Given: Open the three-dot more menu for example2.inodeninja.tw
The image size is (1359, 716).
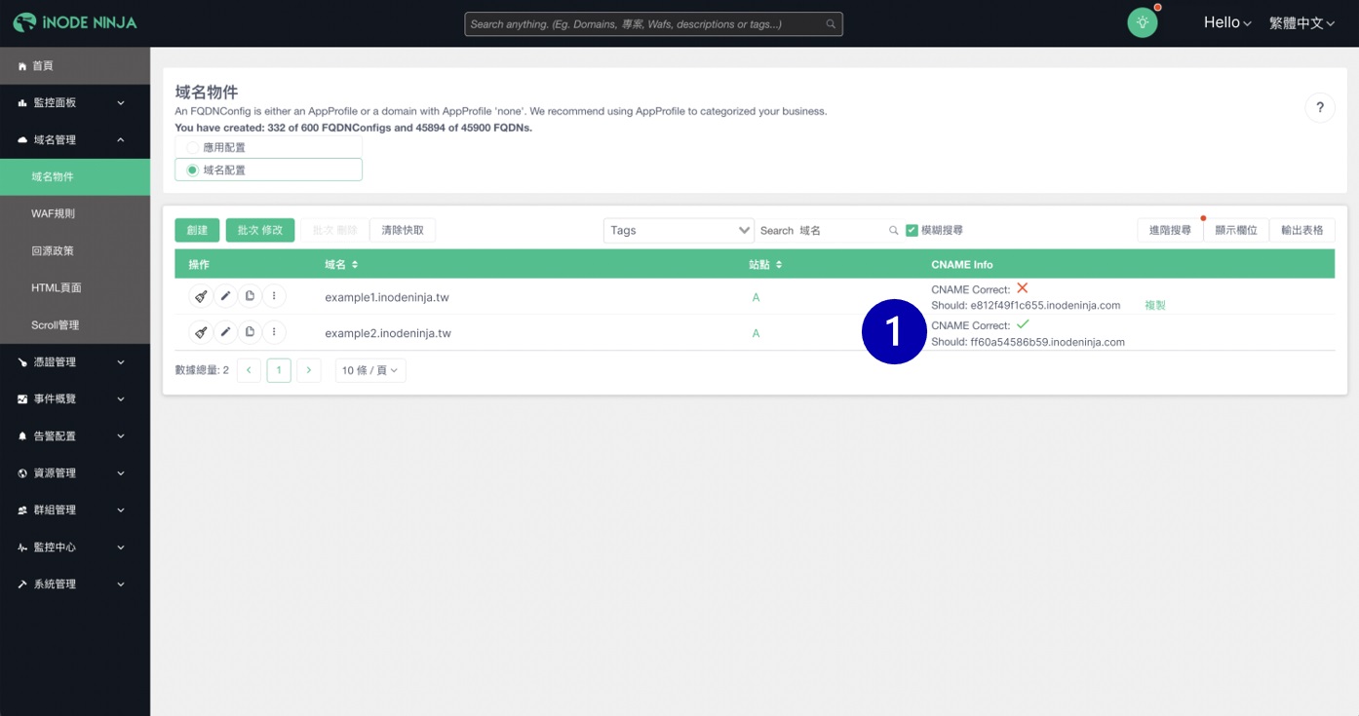Looking at the screenshot, I should pyautogui.click(x=274, y=332).
